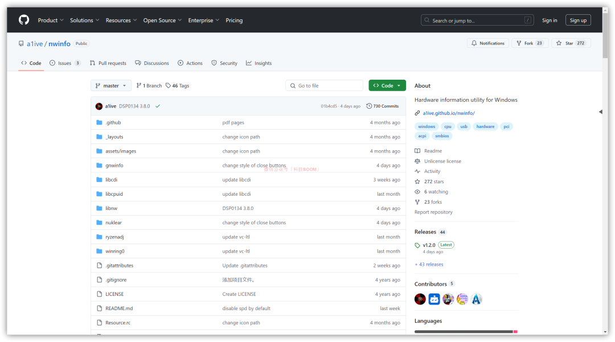Open the blue robot contributor avatar
Image resolution: width=615 pixels, height=342 pixels.
point(434,299)
